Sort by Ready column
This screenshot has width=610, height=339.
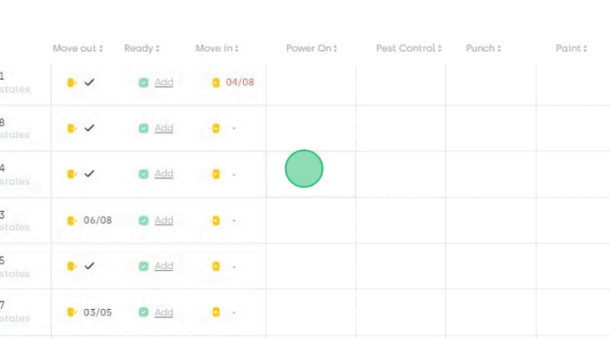pos(142,48)
